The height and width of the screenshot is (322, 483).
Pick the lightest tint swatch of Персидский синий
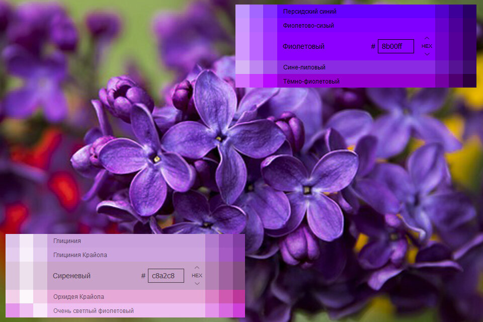(243, 12)
